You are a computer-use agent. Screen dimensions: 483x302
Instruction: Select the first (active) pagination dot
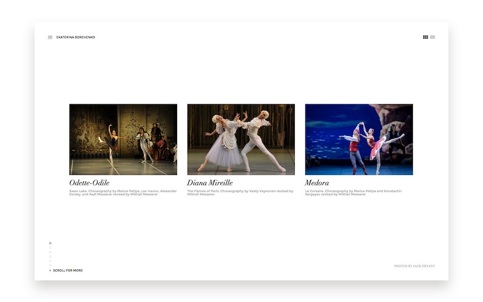pos(50,243)
